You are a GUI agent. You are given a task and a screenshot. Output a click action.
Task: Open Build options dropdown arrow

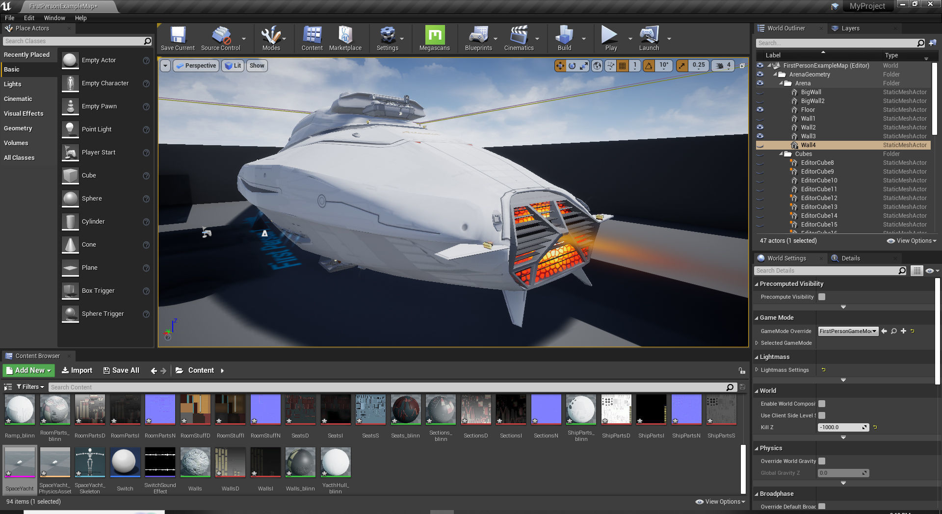(583, 38)
